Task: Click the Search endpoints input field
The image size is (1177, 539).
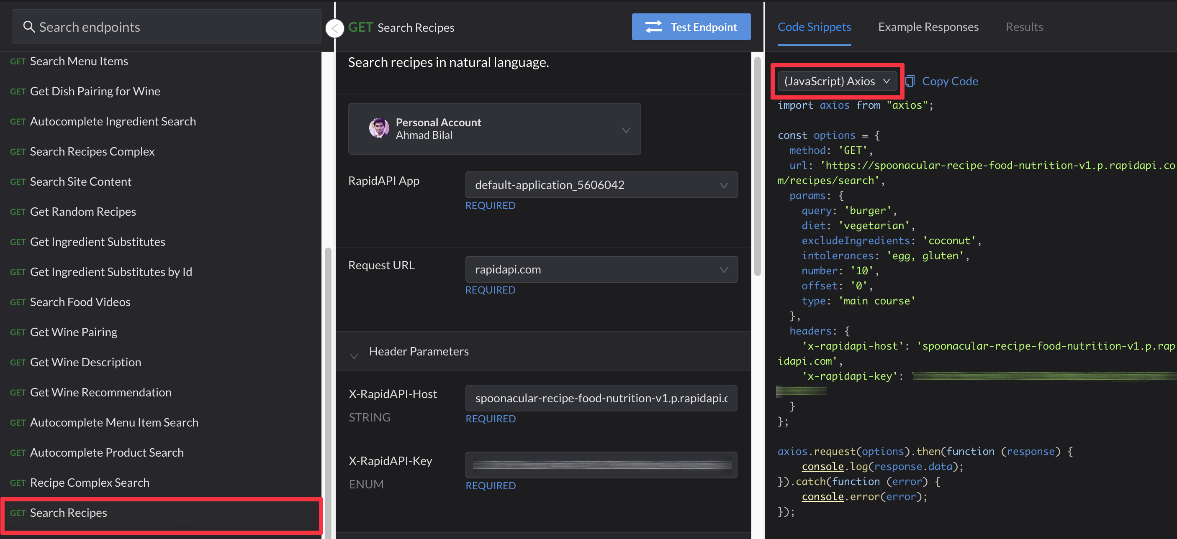Action: click(174, 27)
